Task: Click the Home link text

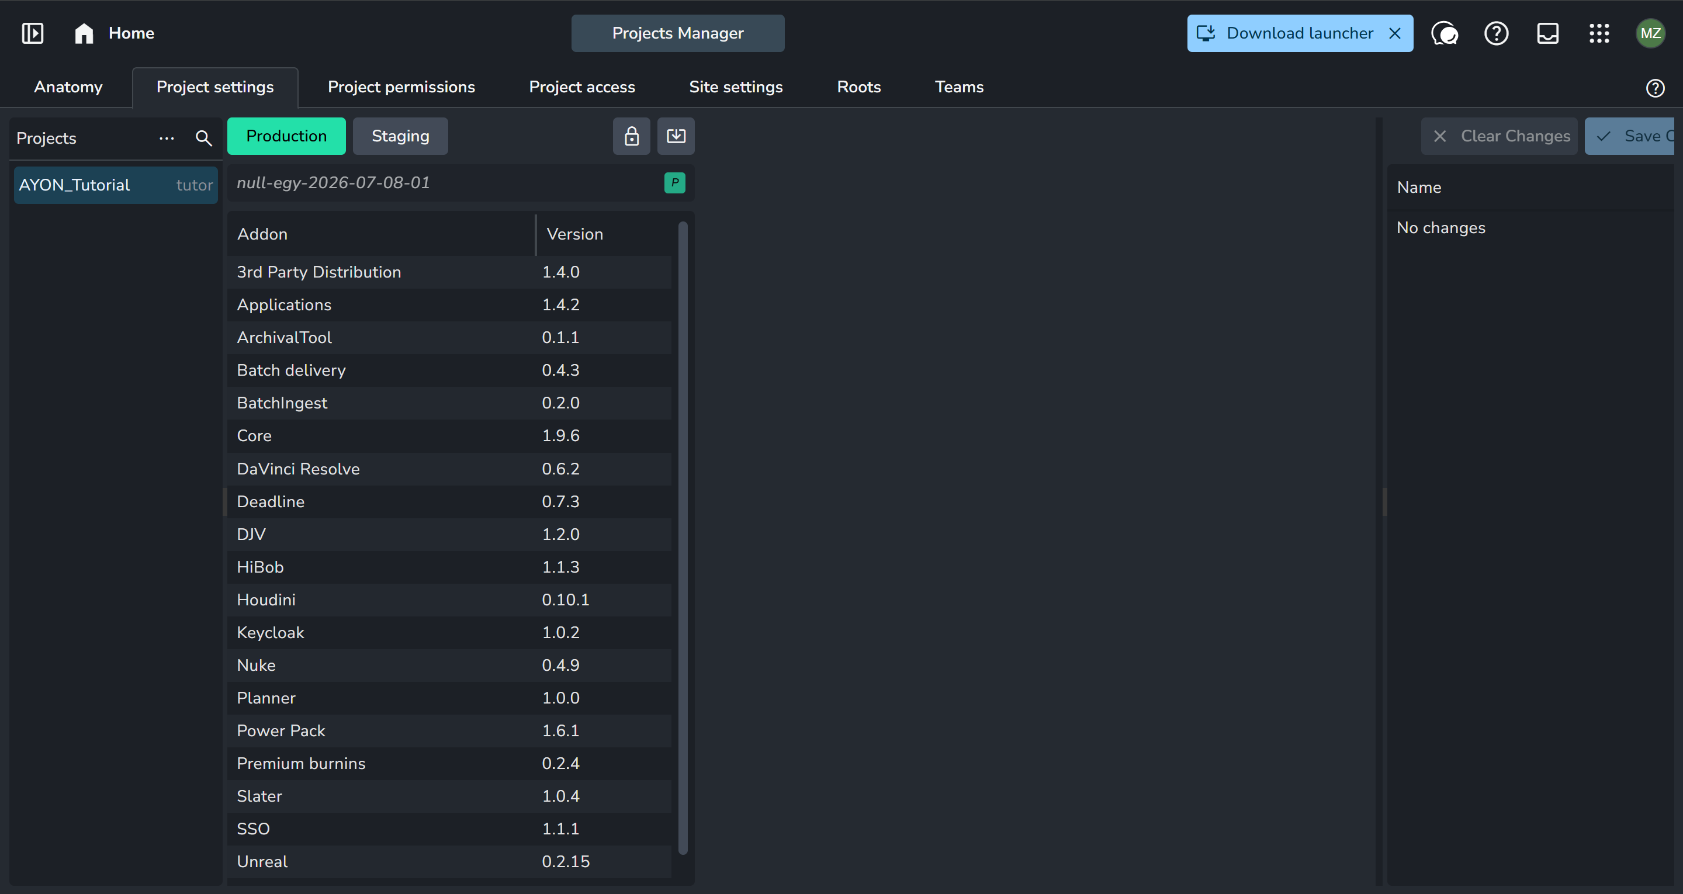Action: point(131,33)
